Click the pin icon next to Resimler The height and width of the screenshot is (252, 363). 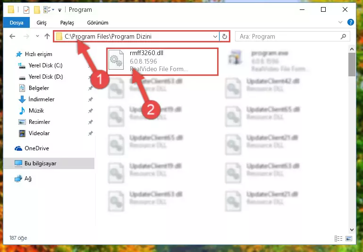click(x=90, y=122)
